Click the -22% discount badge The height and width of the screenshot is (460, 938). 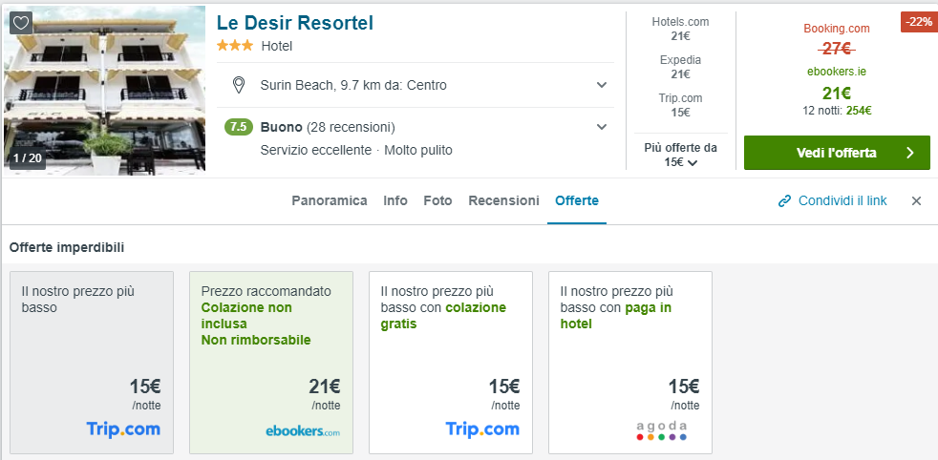(x=916, y=22)
